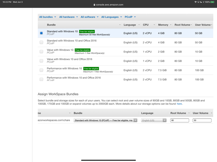This screenshot has width=217, height=162.
Task: Click the console.aws.amazon.com address bar
Action: (108, 5)
